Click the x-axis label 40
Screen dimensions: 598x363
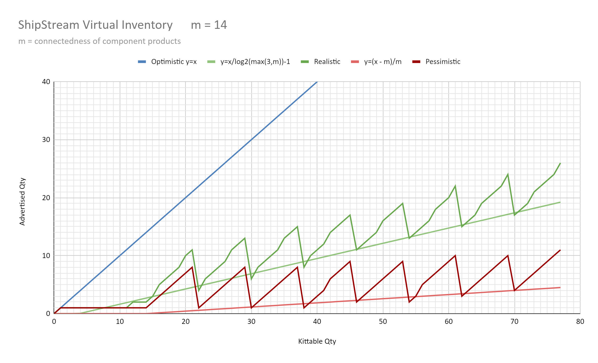[x=317, y=321]
